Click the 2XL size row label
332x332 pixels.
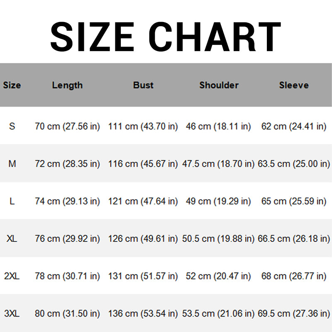tap(12, 276)
